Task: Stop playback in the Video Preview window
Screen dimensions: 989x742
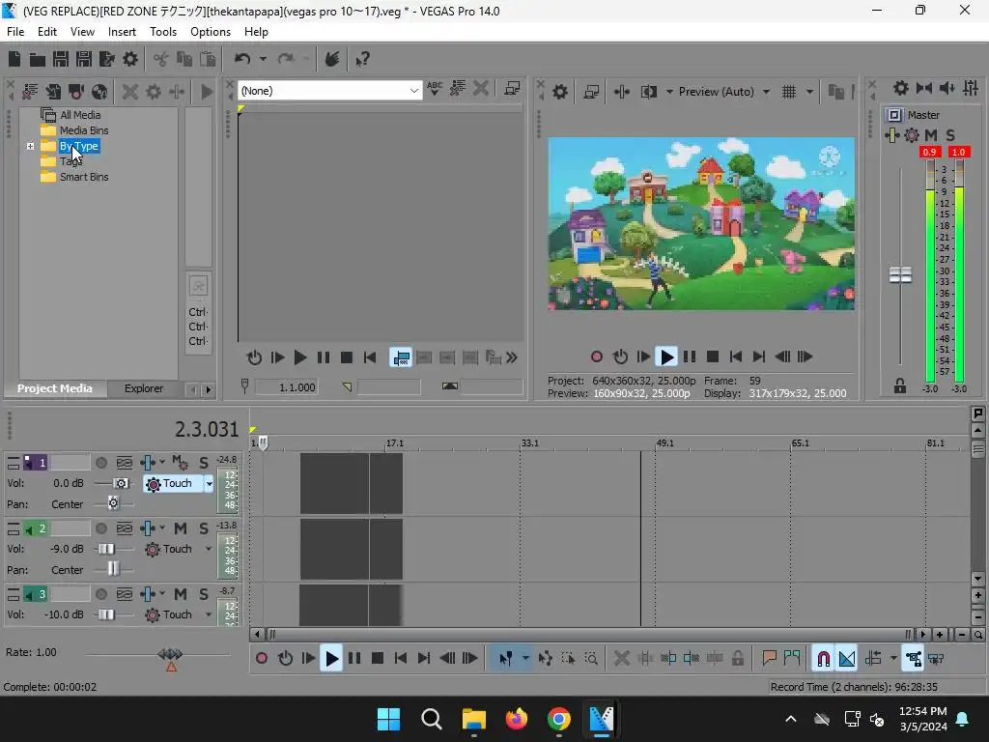Action: pos(713,357)
